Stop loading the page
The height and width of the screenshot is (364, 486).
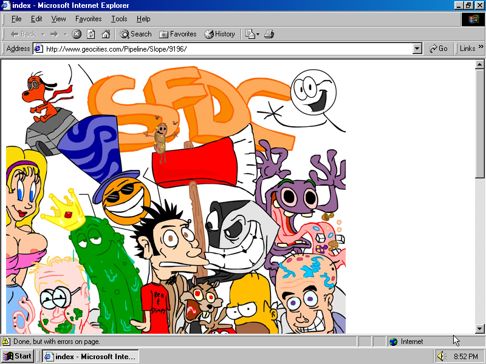(77, 34)
